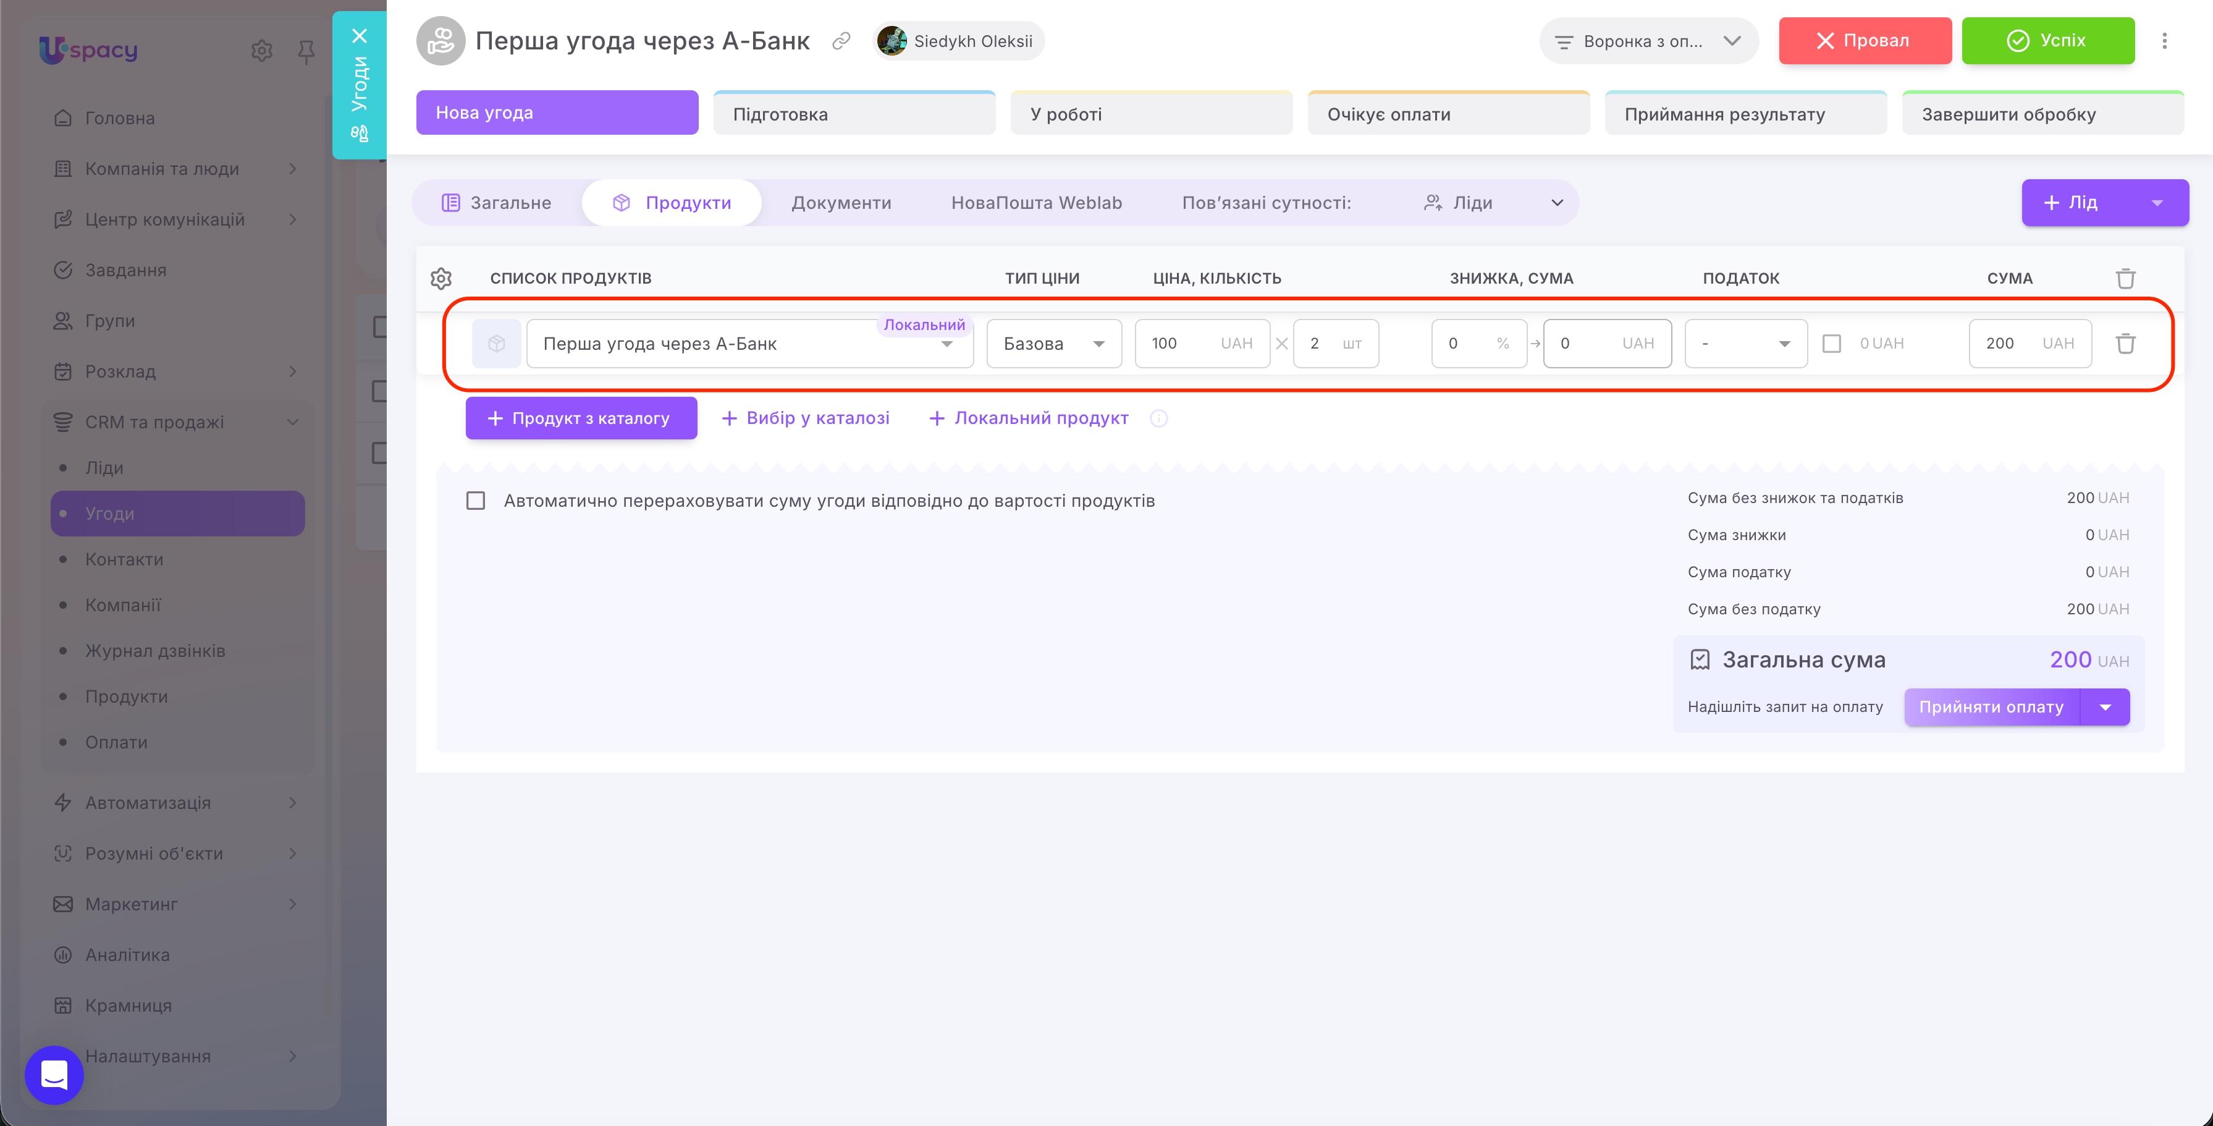2213x1126 pixels.
Task: Open Крамниця in the sidebar
Action: (x=128, y=1005)
